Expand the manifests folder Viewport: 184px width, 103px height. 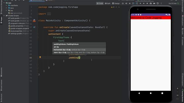click(x=6, y=5)
